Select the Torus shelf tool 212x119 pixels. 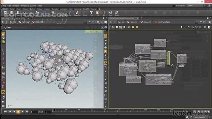pyautogui.click(x=24, y=13)
